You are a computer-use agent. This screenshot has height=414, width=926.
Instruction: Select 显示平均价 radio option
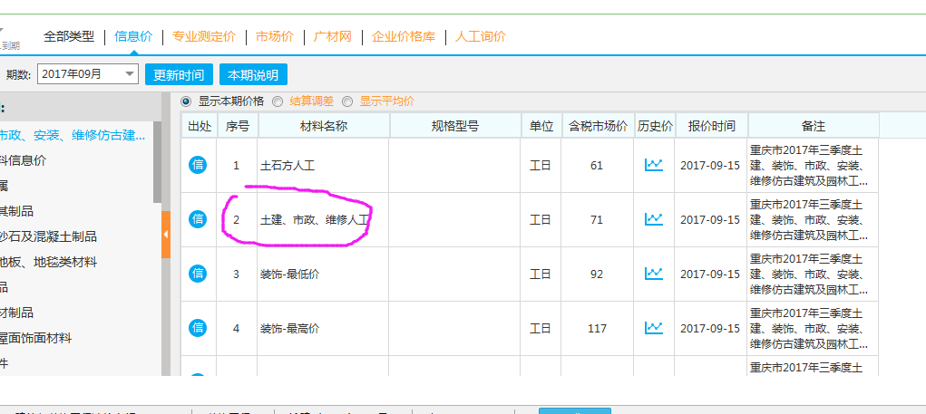point(347,101)
